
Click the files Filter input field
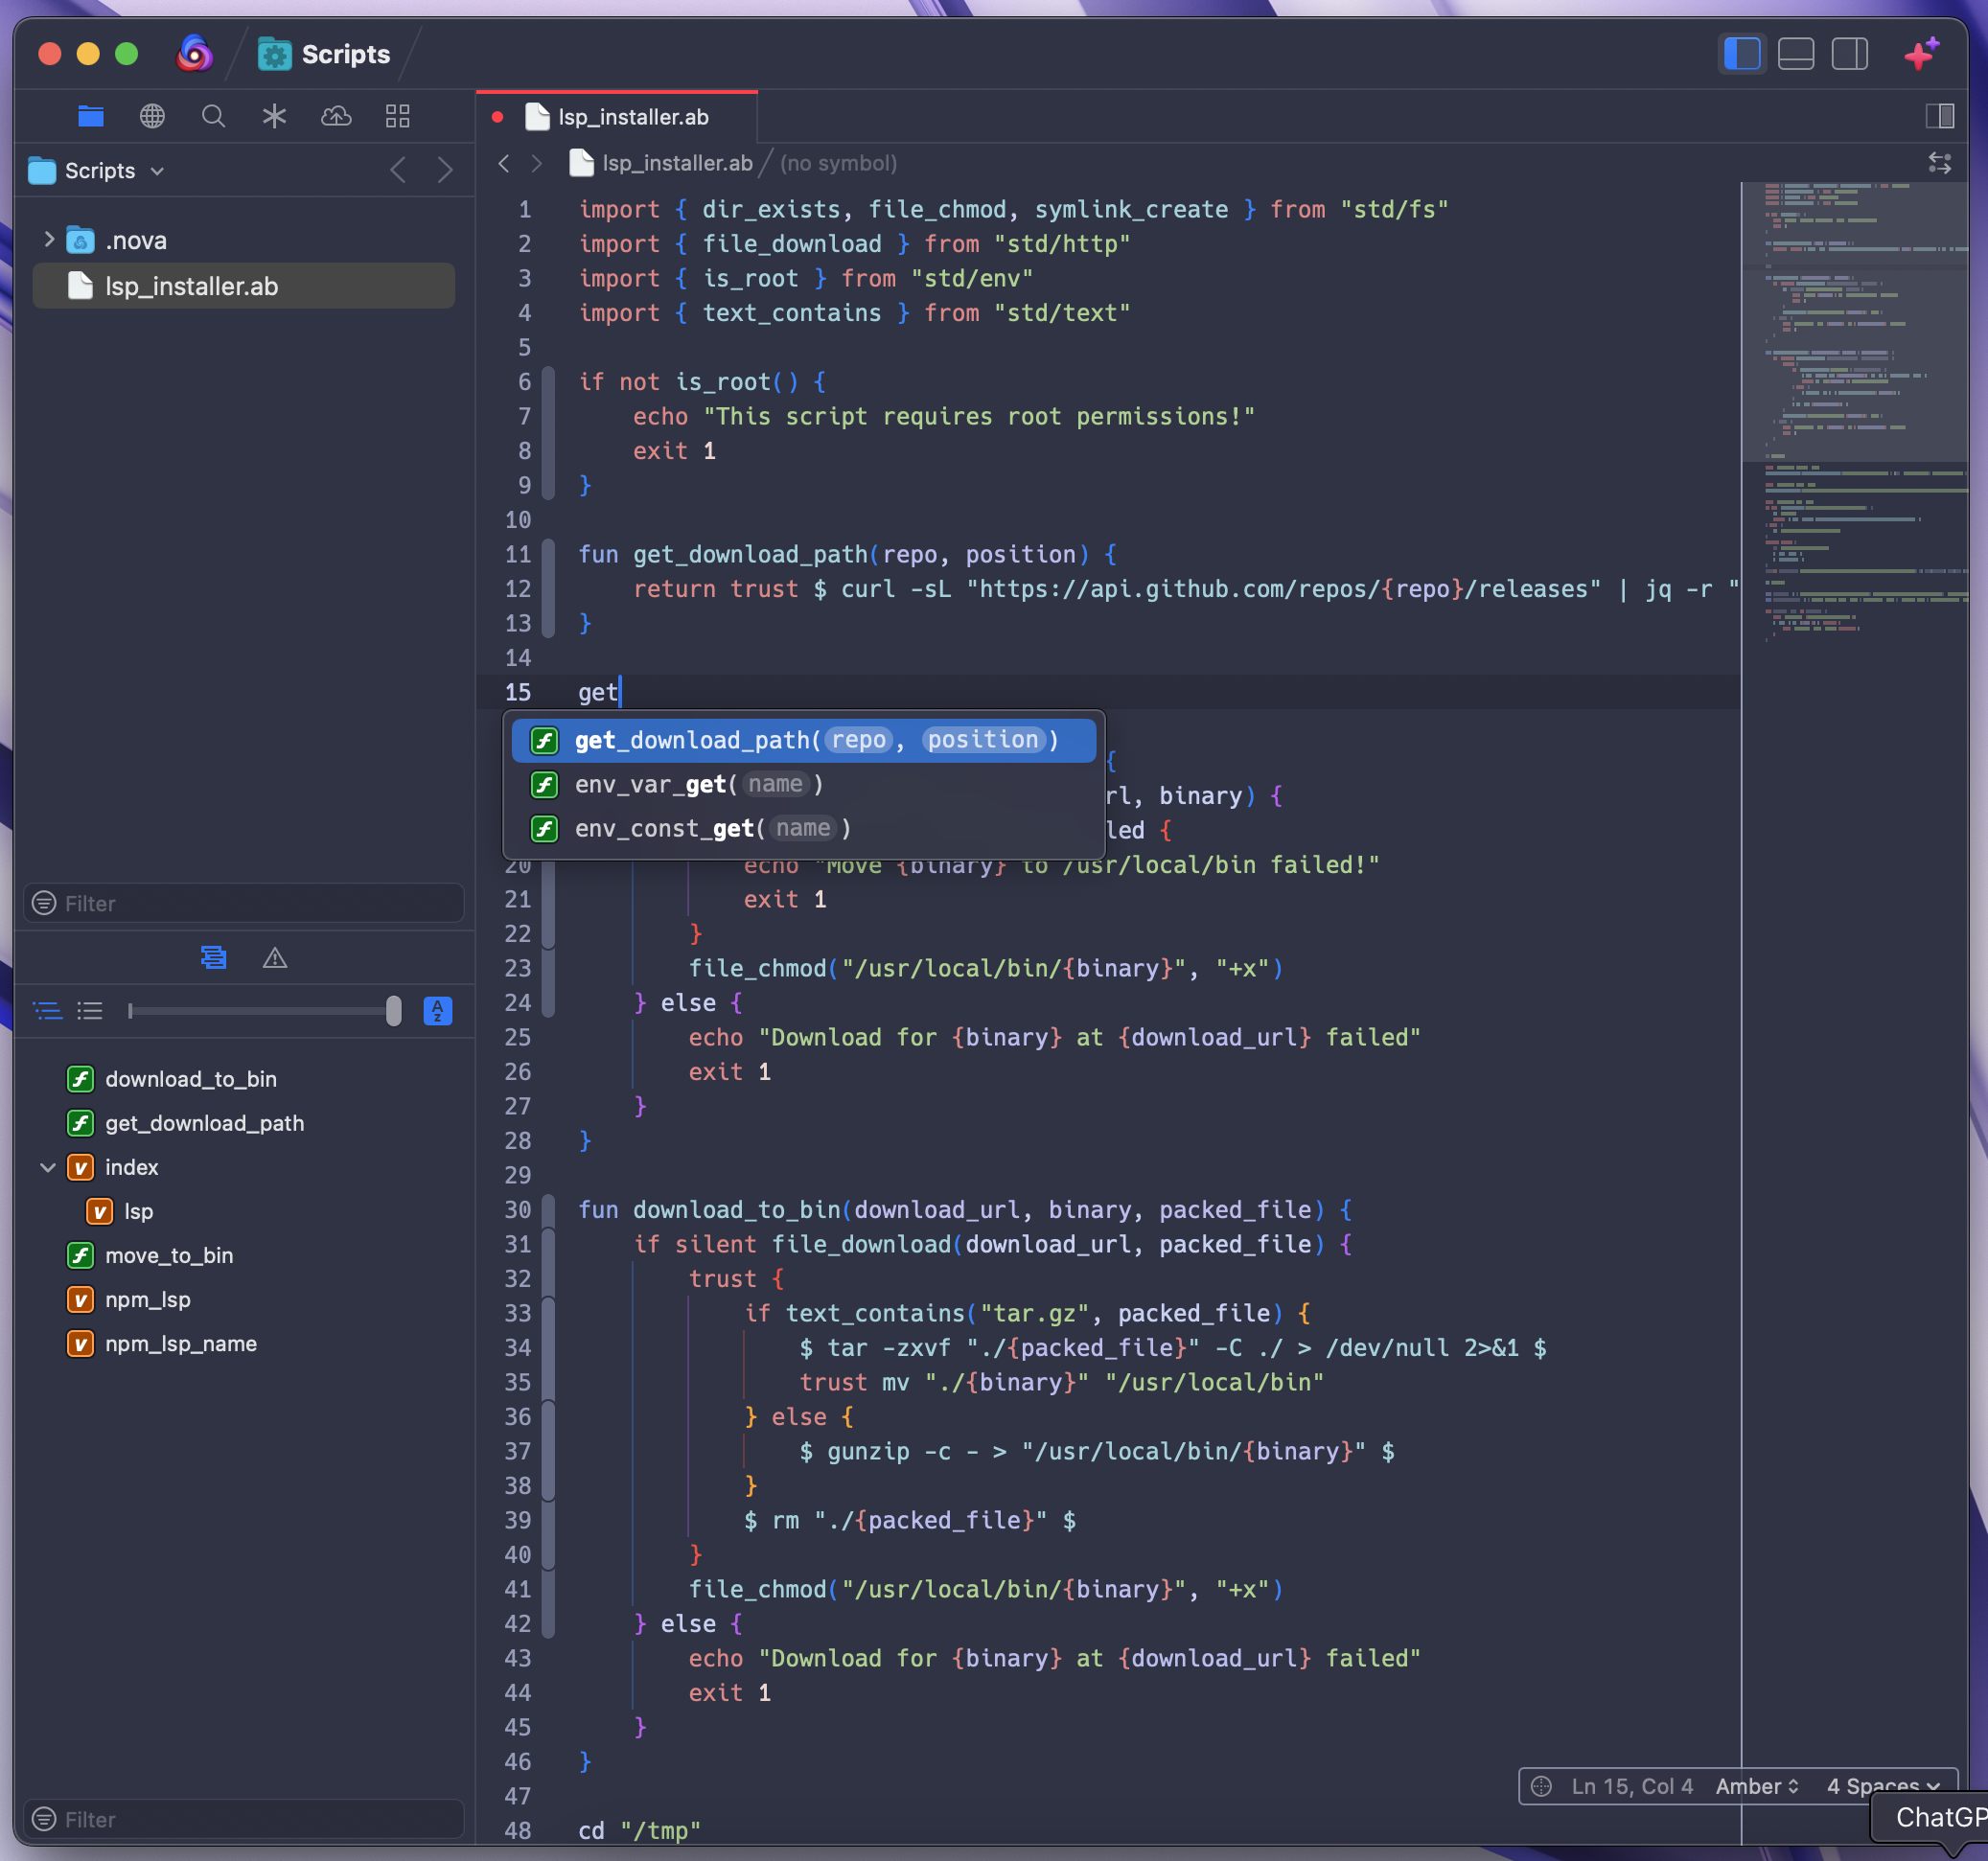tap(245, 903)
